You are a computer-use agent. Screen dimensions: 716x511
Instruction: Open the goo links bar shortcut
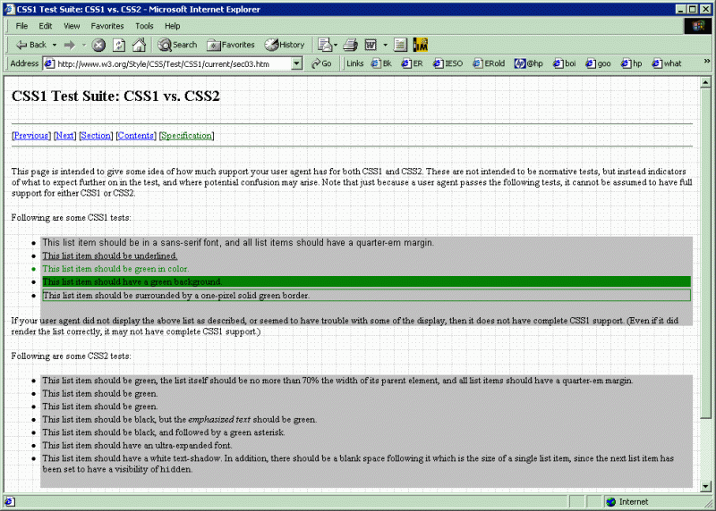598,63
